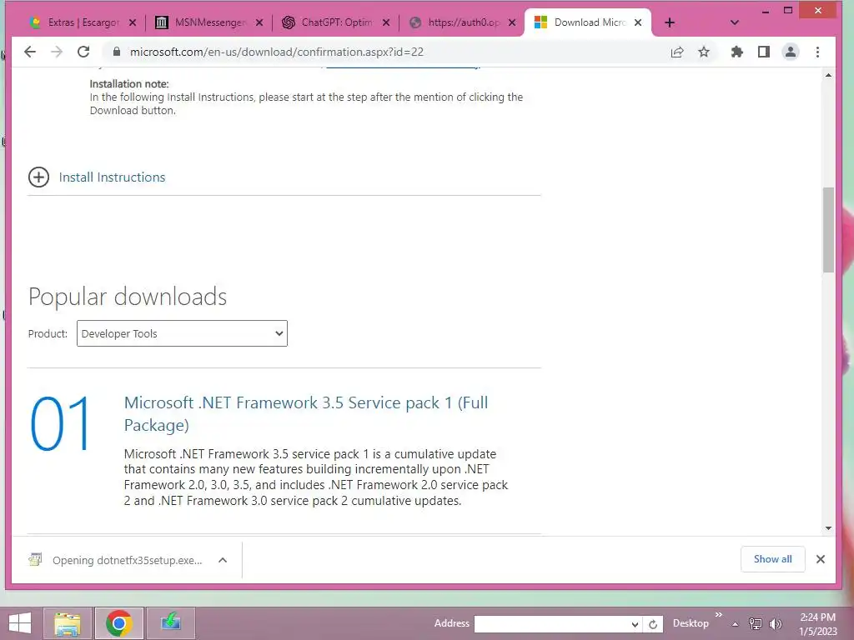This screenshot has height=640, width=854.
Task: Open the taskbar clock showing 2:24 PM
Action: 817,623
